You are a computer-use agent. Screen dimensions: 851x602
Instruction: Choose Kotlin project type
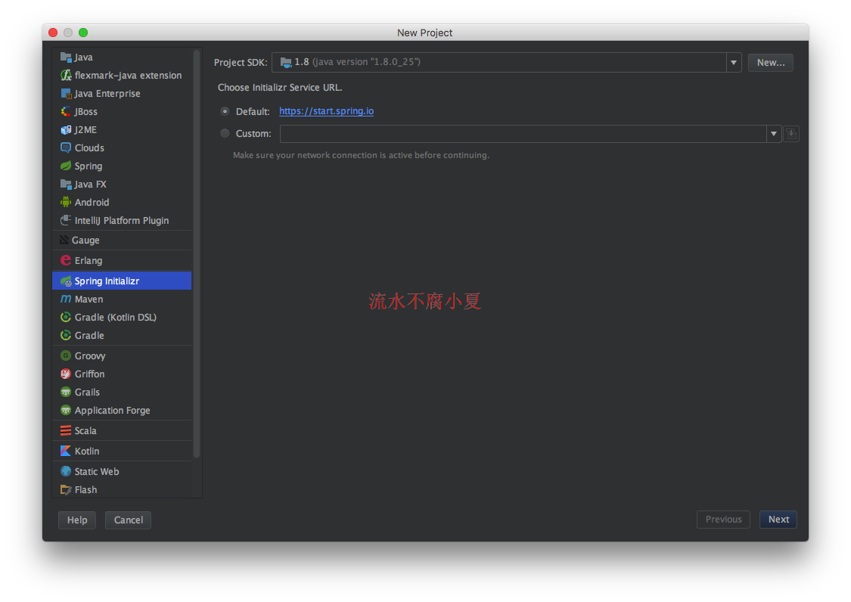tap(122, 451)
